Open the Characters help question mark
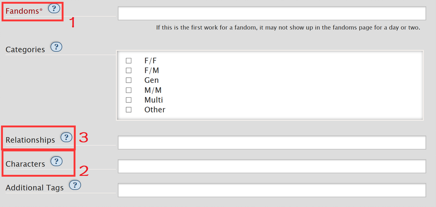Viewport: 436px width, 207px height. [56, 161]
